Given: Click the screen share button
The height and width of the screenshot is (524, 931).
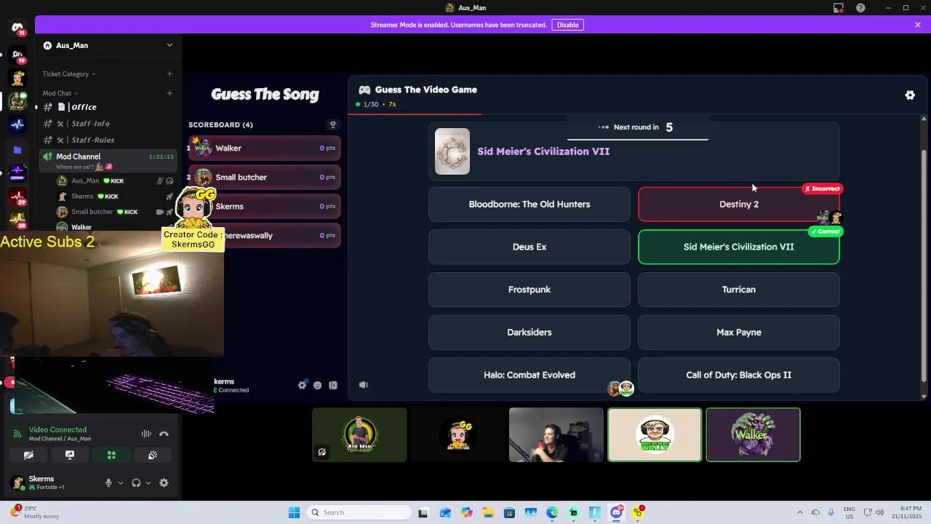Looking at the screenshot, I should (x=70, y=455).
